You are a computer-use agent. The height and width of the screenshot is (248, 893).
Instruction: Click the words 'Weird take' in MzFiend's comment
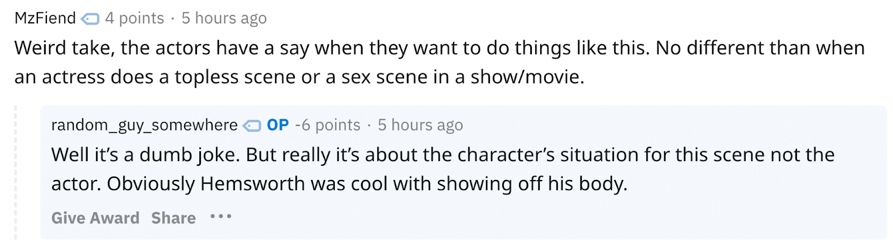[x=64, y=48]
